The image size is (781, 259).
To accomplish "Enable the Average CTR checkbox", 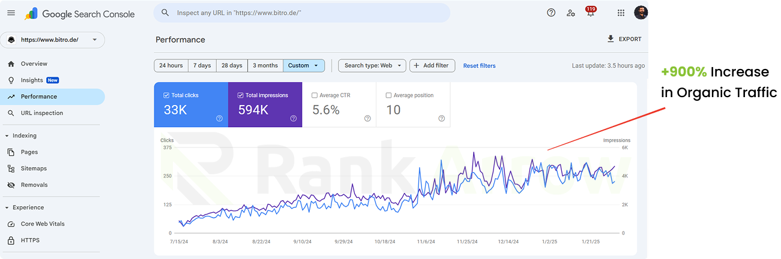I will [315, 95].
